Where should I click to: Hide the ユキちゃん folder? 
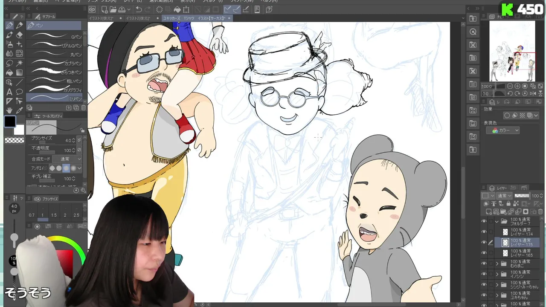[484, 295]
